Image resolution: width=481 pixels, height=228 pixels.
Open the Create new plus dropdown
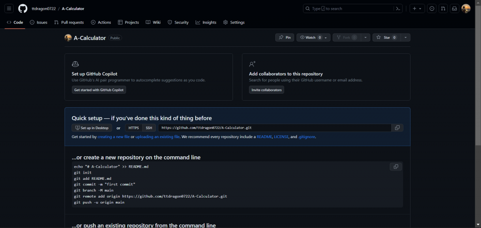[417, 8]
